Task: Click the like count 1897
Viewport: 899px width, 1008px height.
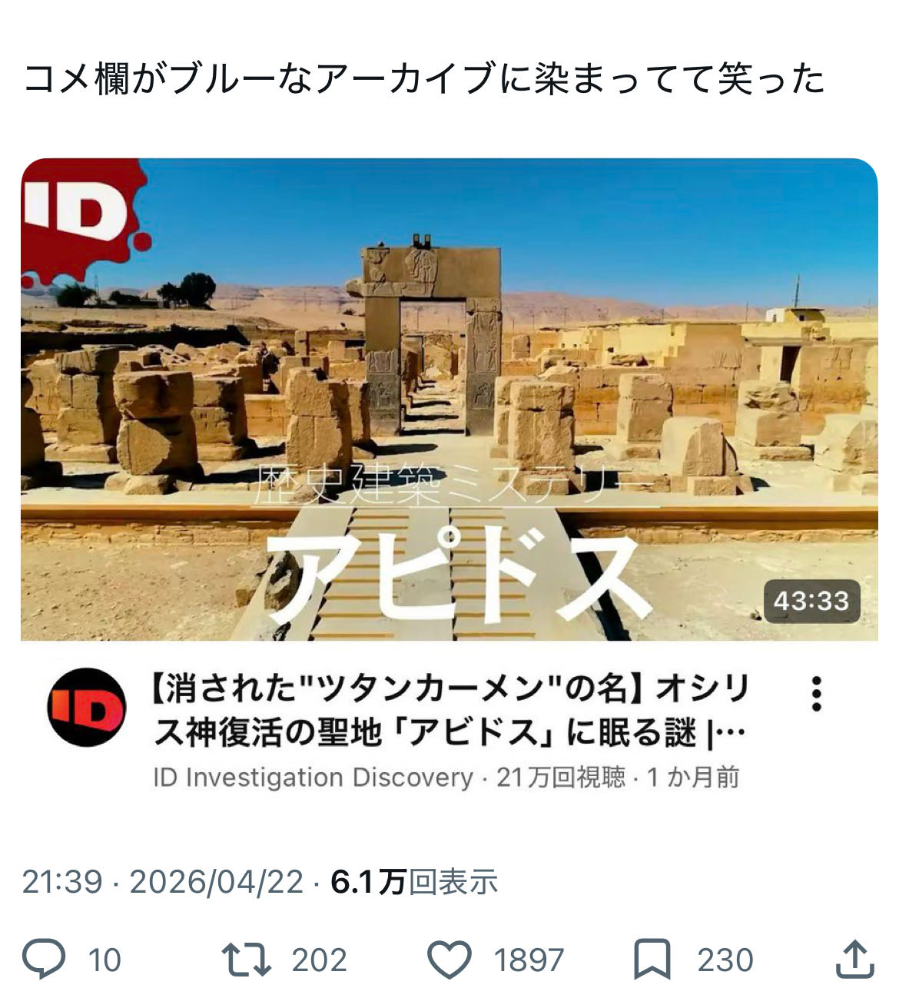Action: [529, 960]
